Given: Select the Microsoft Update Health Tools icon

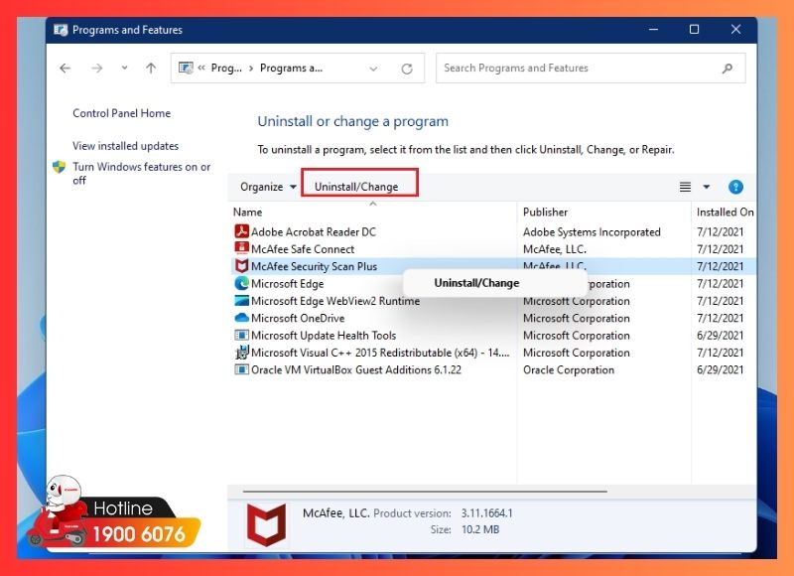Looking at the screenshot, I should point(241,335).
